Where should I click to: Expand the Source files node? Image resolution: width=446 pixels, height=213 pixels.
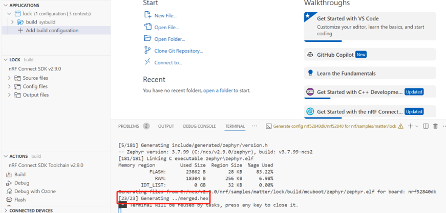click(x=10, y=78)
